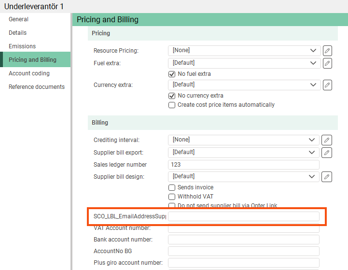Focus the Bank account number field
Viewport: 348px width, 270px height.
pos(243,240)
